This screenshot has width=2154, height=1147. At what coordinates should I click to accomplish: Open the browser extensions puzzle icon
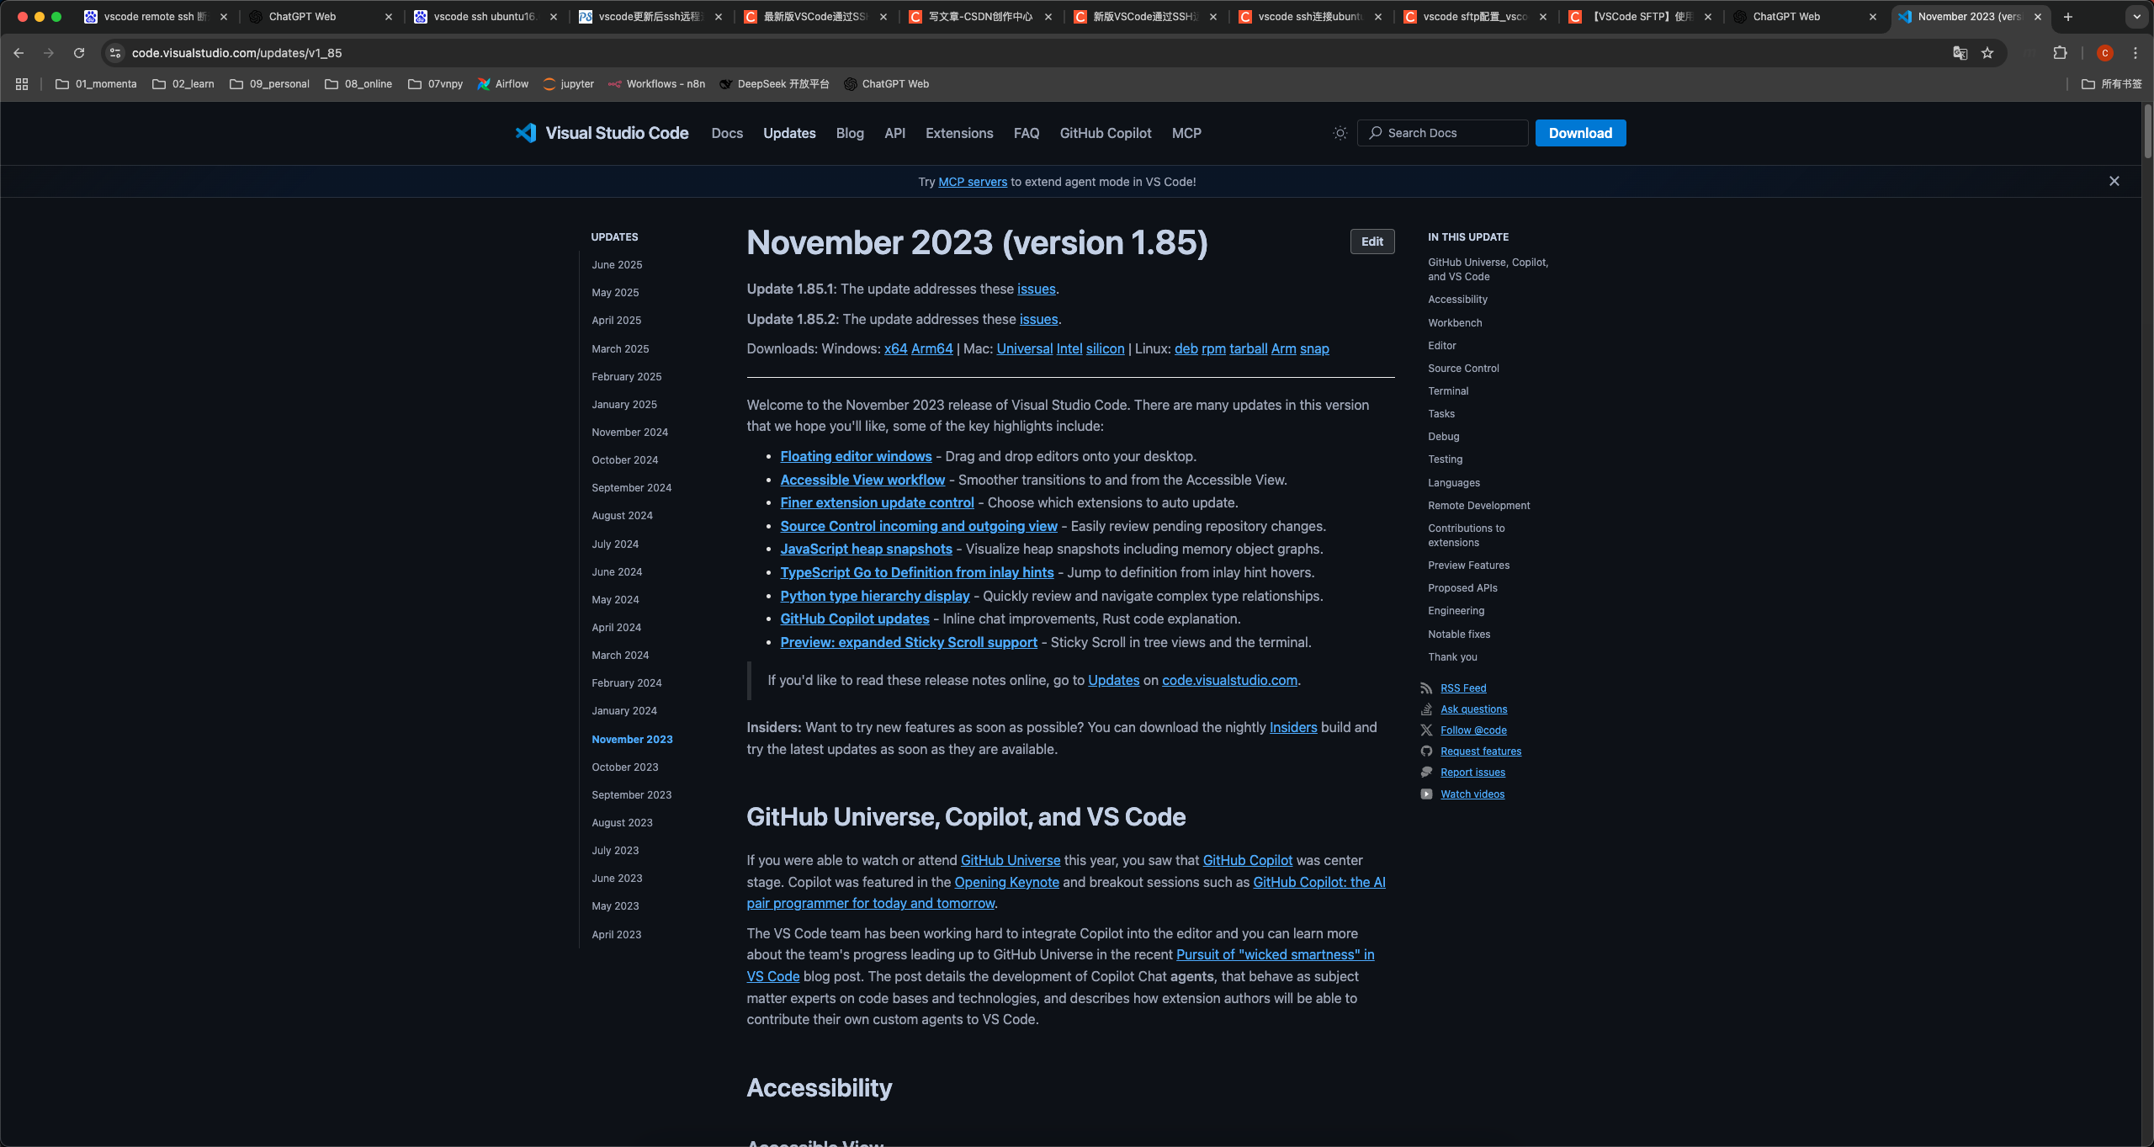tap(2060, 53)
